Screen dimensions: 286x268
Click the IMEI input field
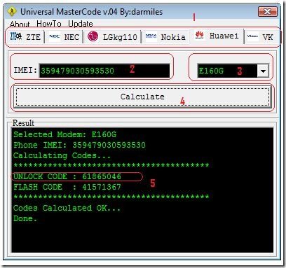point(104,71)
